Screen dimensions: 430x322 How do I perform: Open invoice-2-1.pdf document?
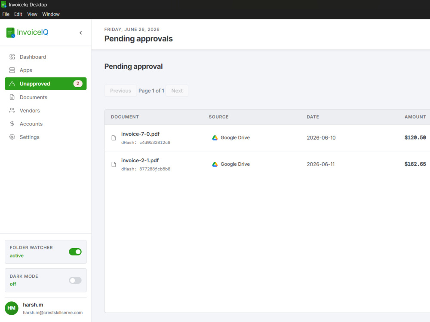click(x=140, y=161)
